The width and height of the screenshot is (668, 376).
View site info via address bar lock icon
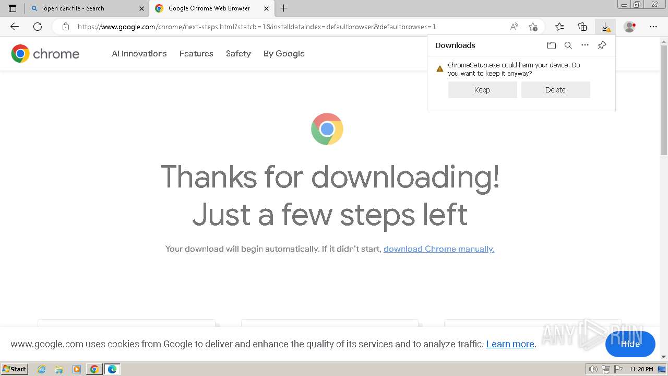pos(66,27)
